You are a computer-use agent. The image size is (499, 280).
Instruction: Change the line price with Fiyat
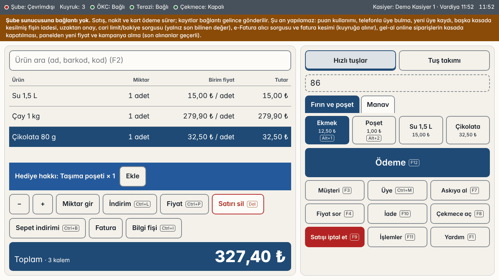184,204
